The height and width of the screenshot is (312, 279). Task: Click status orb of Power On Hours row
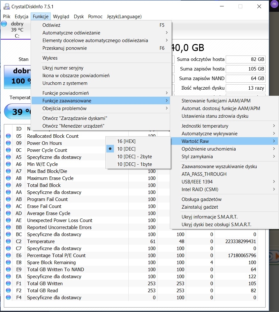[x=8, y=143]
